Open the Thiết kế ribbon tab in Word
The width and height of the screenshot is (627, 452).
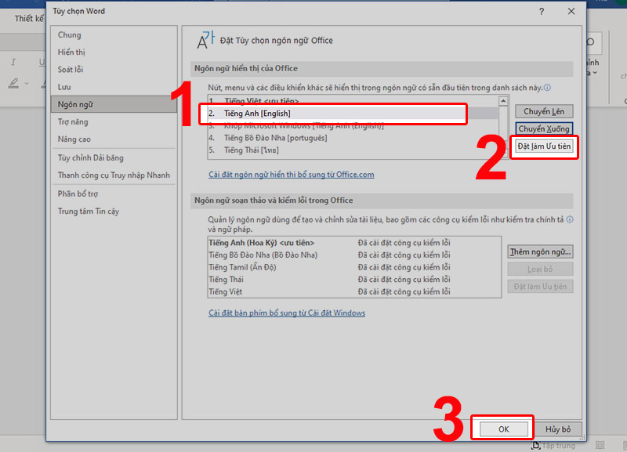(x=29, y=18)
